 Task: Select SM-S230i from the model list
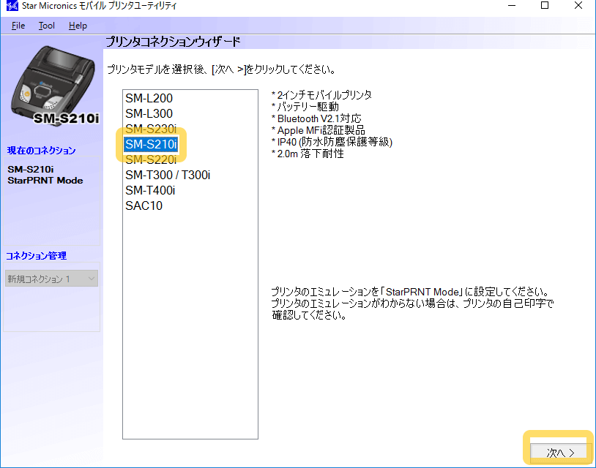150,129
